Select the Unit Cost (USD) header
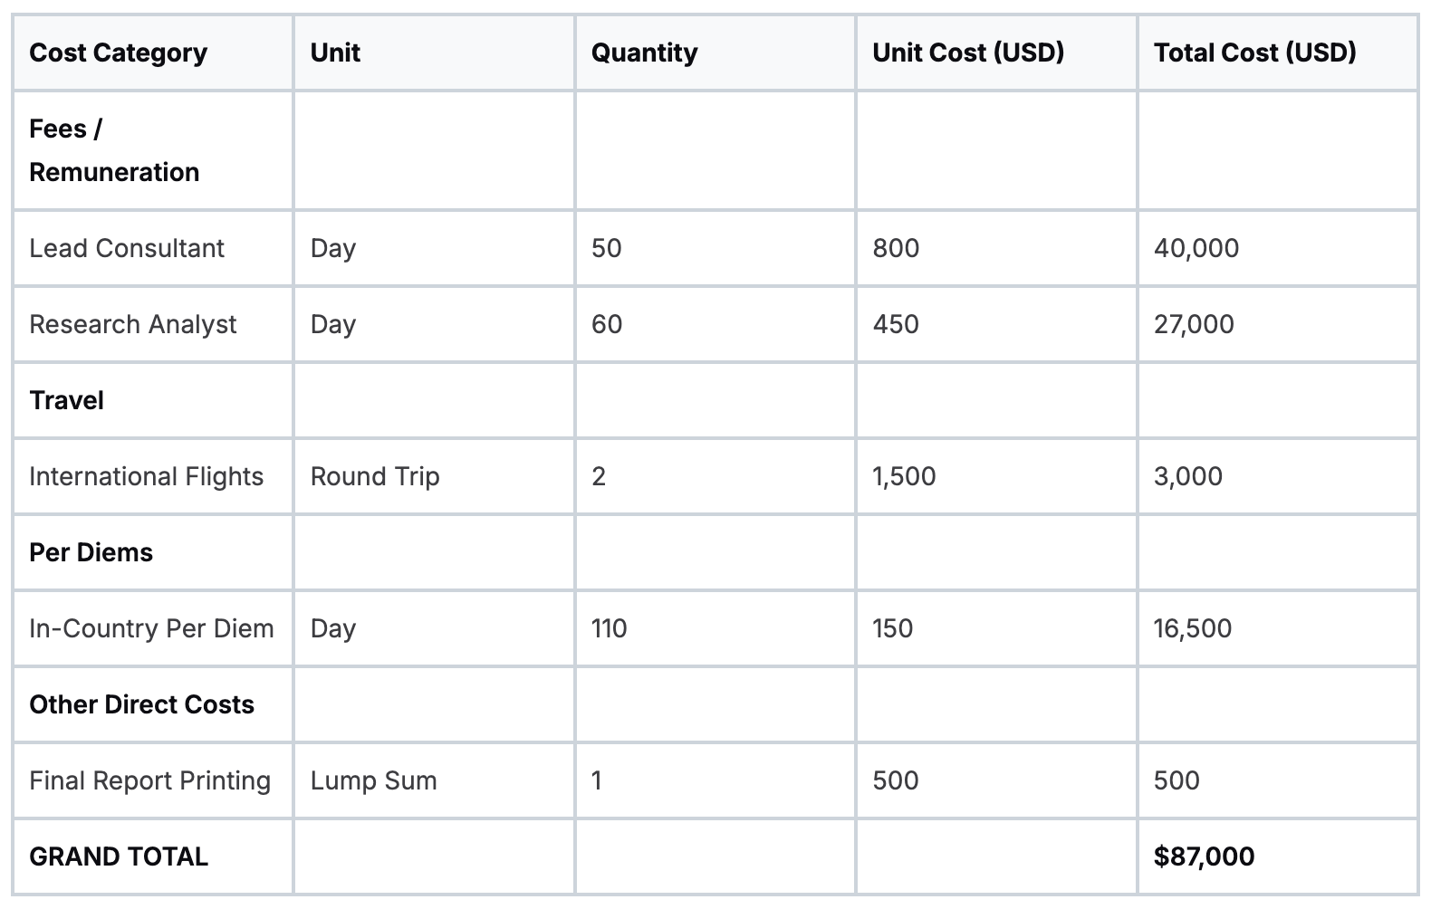1431x909 pixels. click(968, 53)
